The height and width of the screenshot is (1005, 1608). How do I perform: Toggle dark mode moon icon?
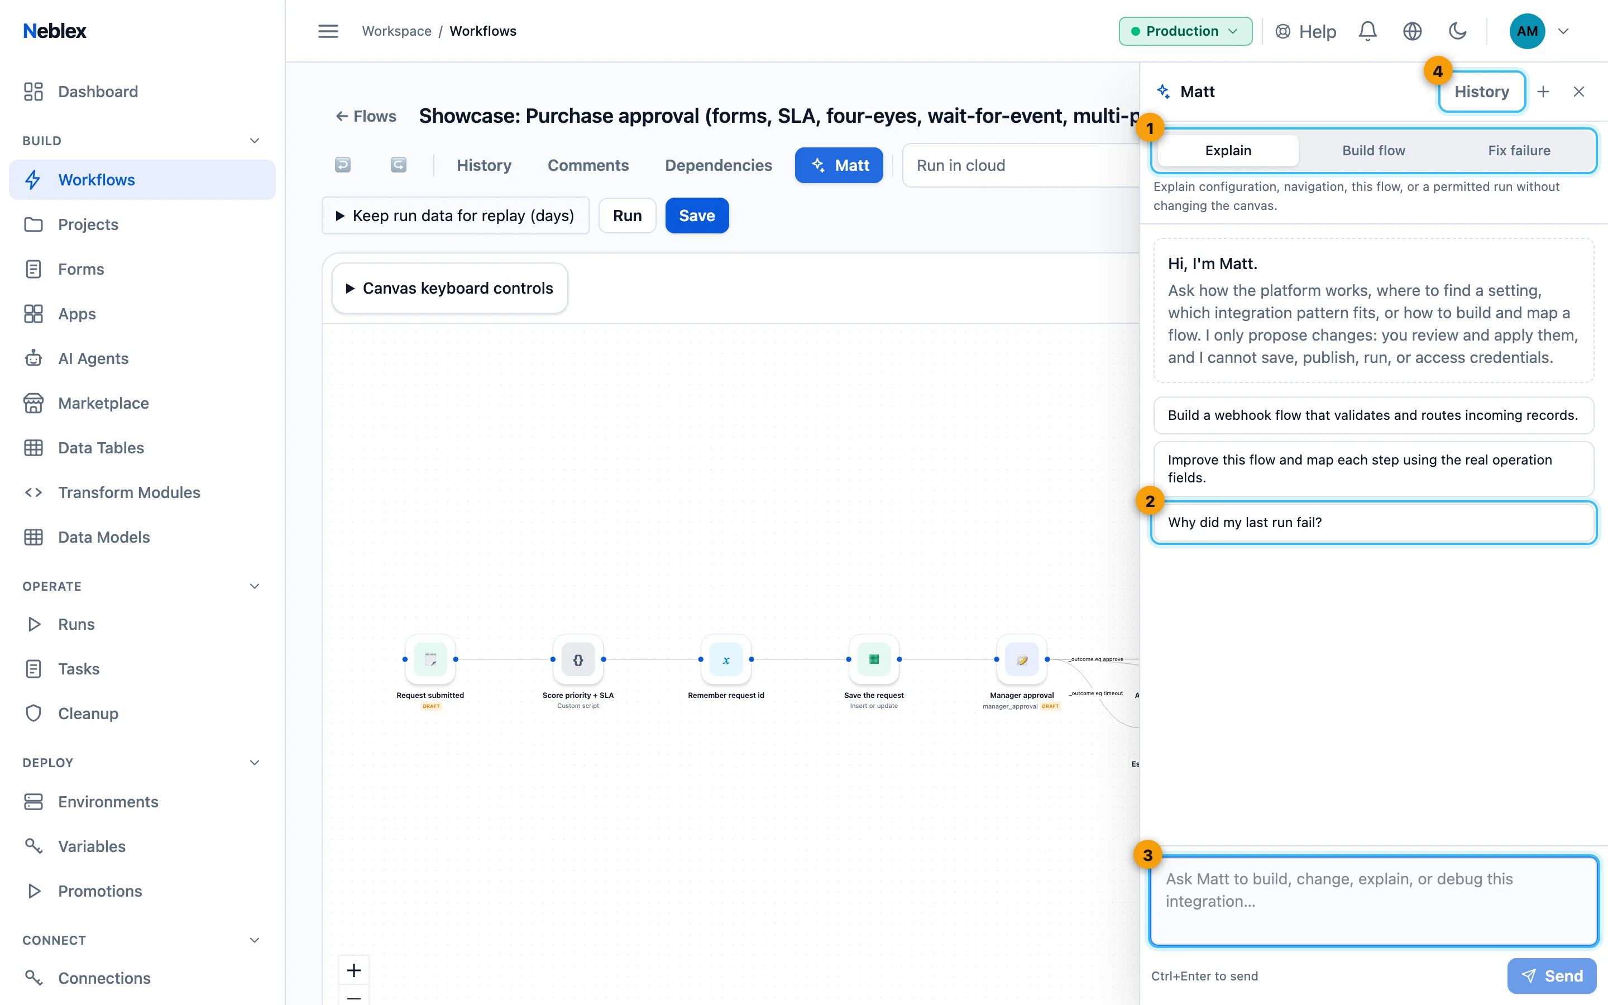[x=1457, y=31]
